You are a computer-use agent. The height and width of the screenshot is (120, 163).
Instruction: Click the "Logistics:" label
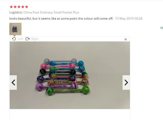point(16,12)
